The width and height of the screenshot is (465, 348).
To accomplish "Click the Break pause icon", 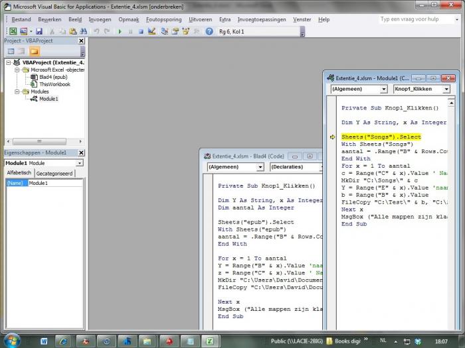I will 130,31.
